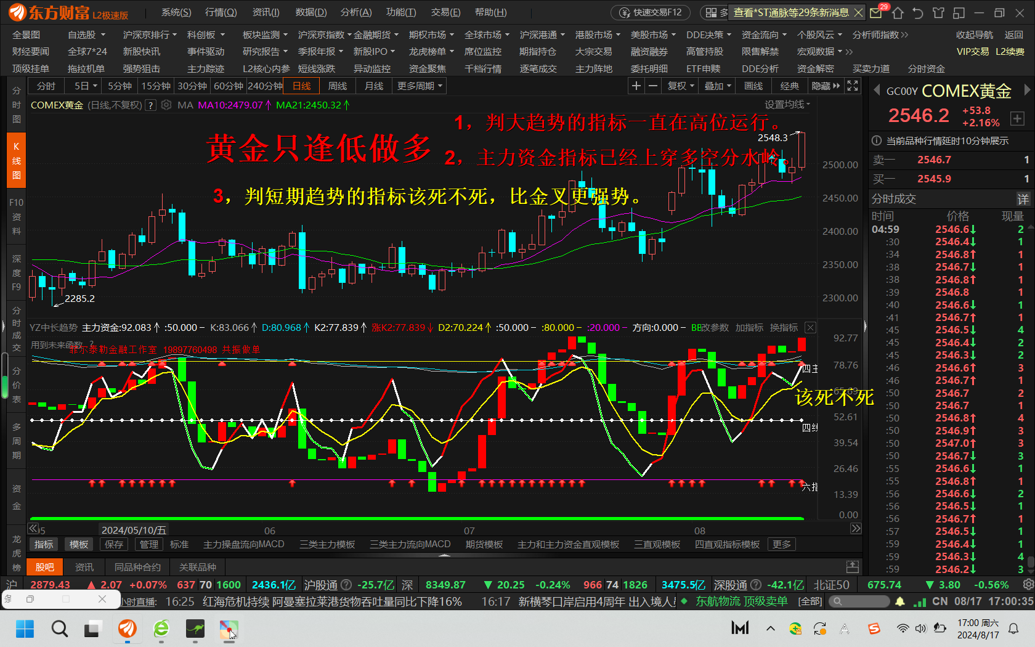
Task: Open the 分析(A) menu
Action: pos(356,12)
